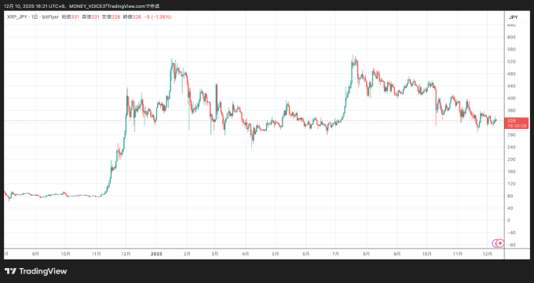Click the 240 price axis label

click(x=511, y=147)
